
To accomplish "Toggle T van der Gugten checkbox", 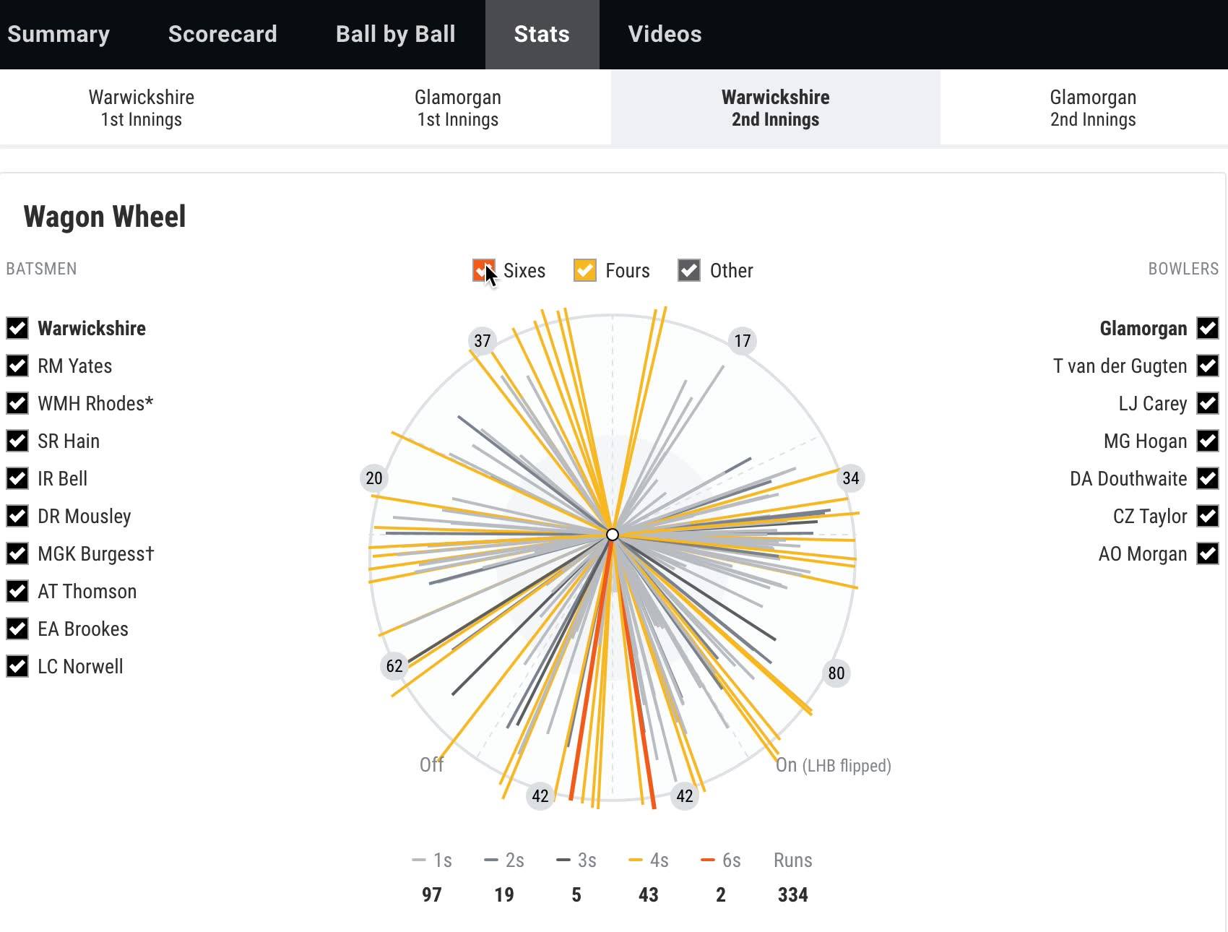I will tap(1208, 366).
